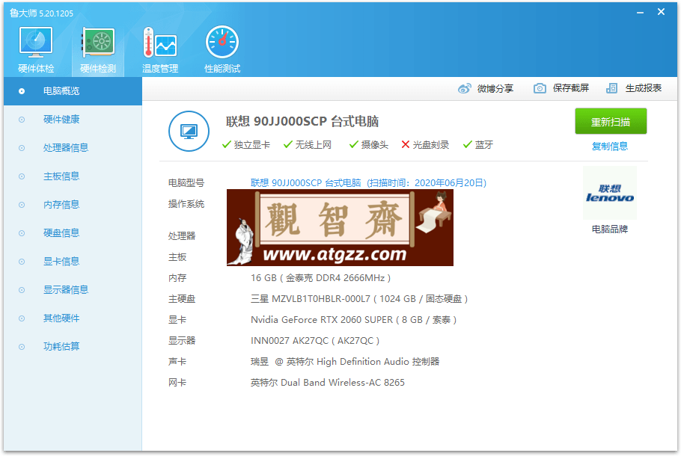The height and width of the screenshot is (456, 681).
Task: Open 显卡信息 in the sidebar
Action: [61, 262]
